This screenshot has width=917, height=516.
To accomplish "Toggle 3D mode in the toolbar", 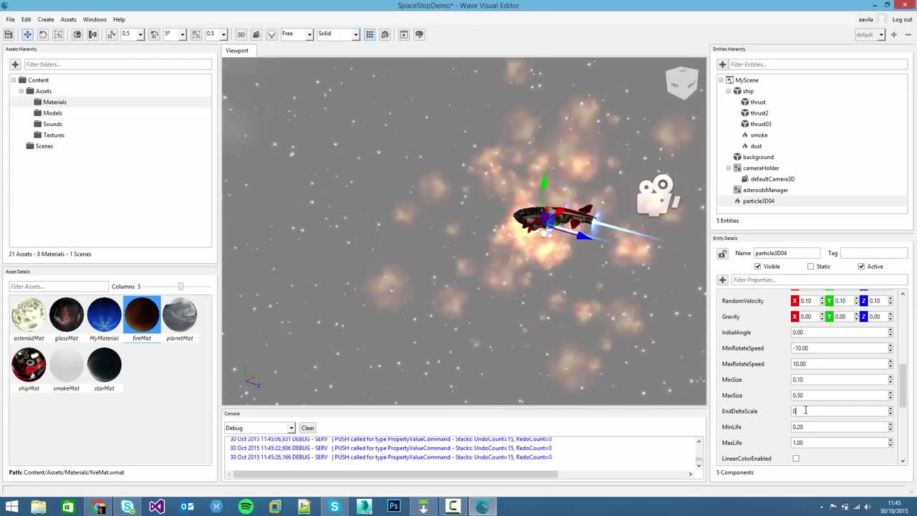I will pyautogui.click(x=242, y=34).
